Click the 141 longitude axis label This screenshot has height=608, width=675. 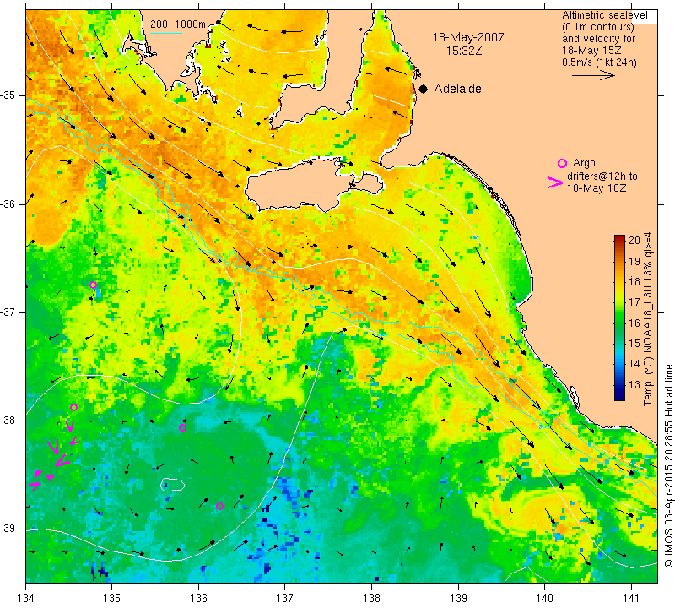[x=631, y=599]
